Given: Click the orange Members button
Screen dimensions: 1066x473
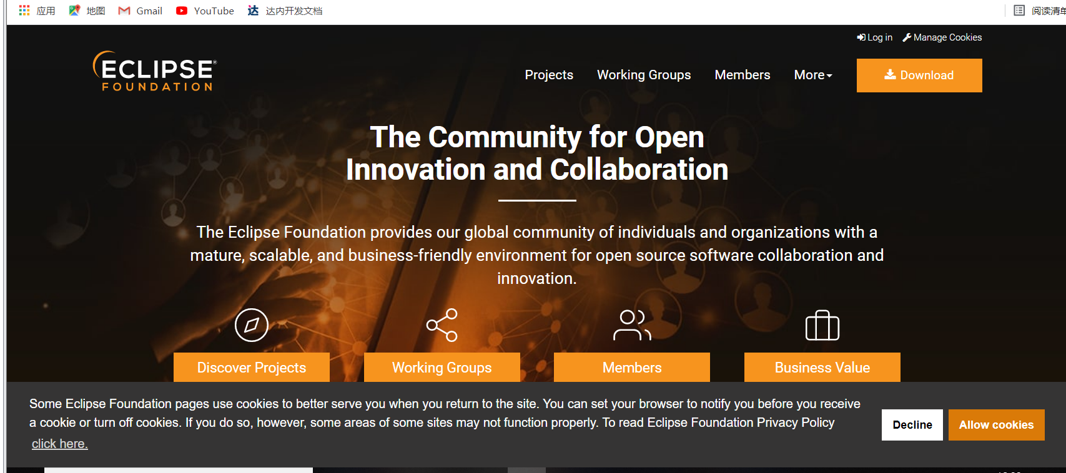Looking at the screenshot, I should [x=632, y=368].
